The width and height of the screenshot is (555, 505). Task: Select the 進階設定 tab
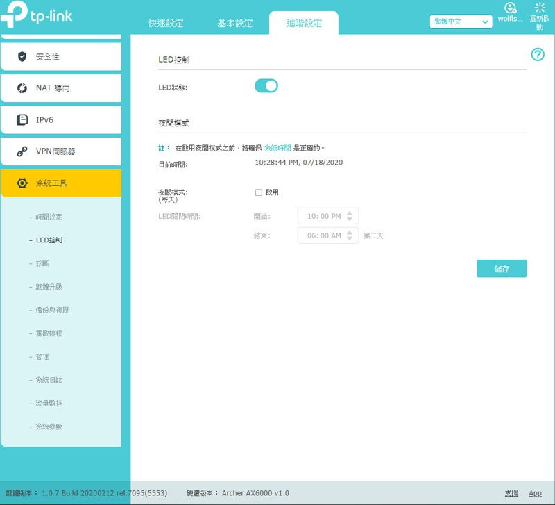[x=304, y=23]
